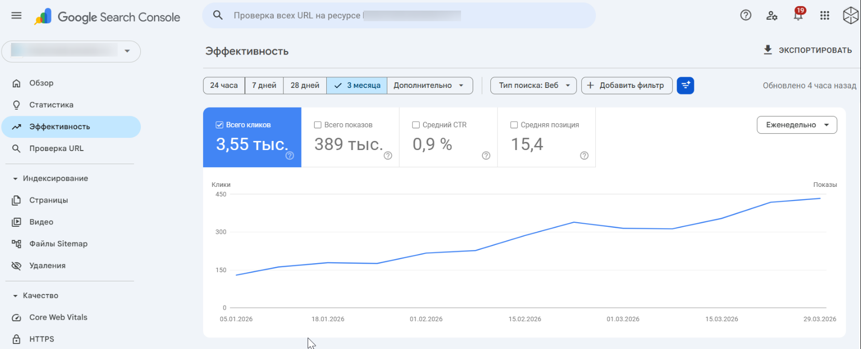Open Страницы in the sidebar menu
Screen dimensions: 861x349
48,200
